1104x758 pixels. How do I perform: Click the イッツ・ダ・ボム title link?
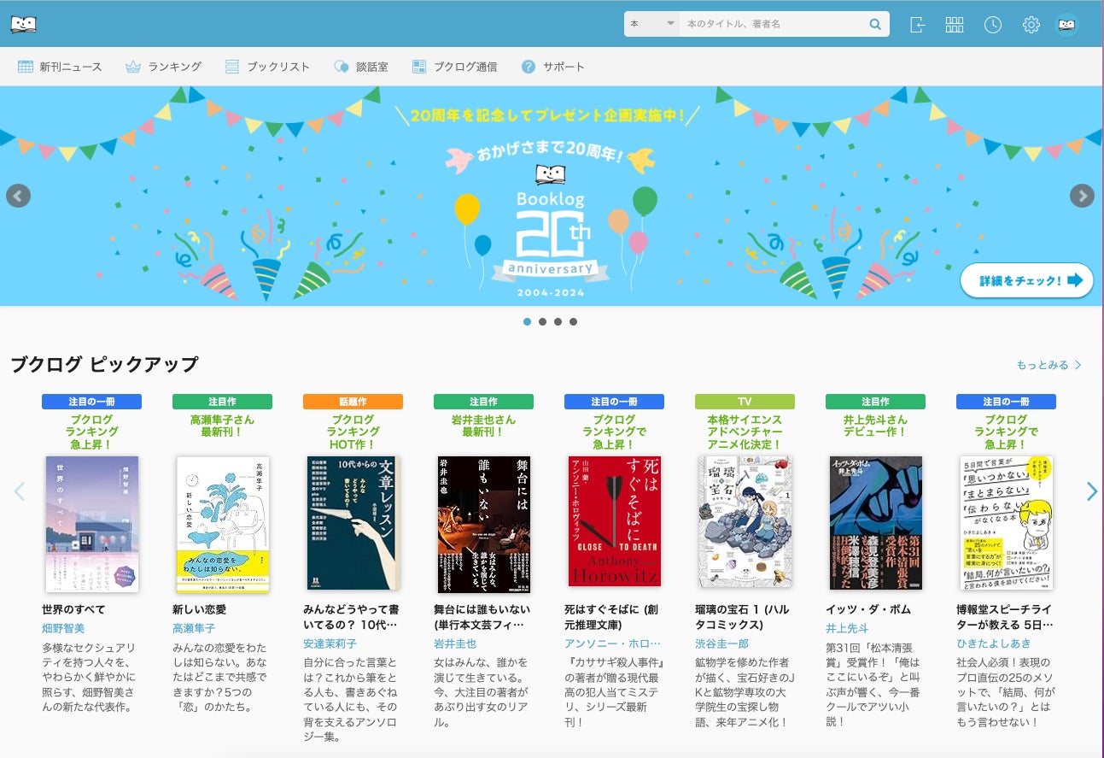868,609
